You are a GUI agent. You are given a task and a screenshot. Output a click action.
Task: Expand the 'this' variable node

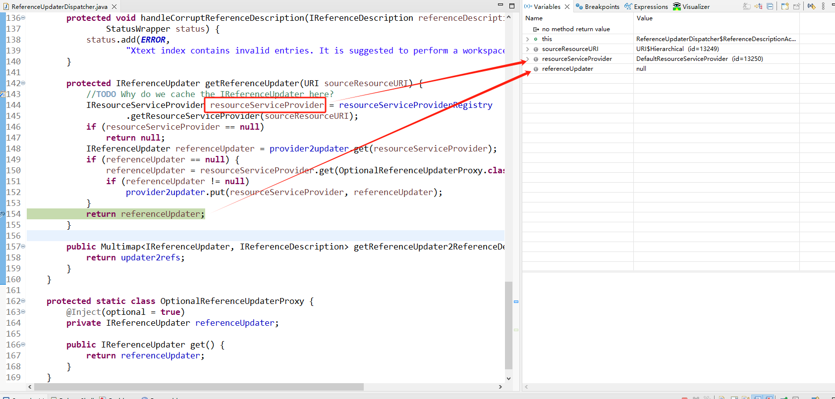(528, 39)
